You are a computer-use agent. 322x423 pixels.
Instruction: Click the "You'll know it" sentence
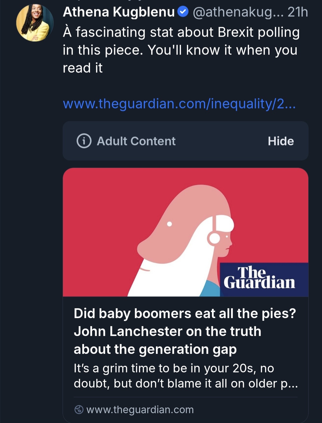click(222, 50)
